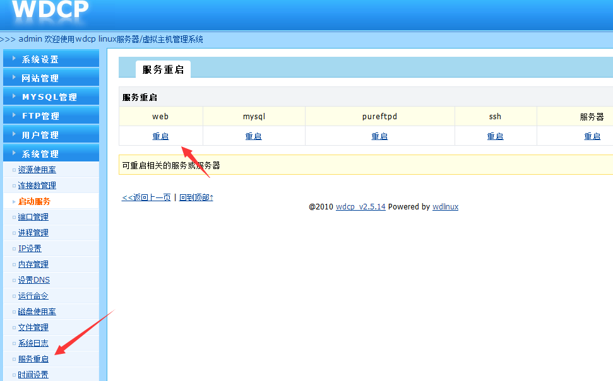Viewport: 613px width, 381px height.
Task: Open the 时间设置 link
Action: point(33,374)
